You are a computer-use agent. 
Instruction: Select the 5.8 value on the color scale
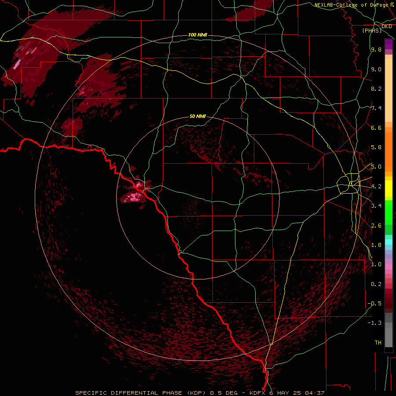[x=376, y=147]
